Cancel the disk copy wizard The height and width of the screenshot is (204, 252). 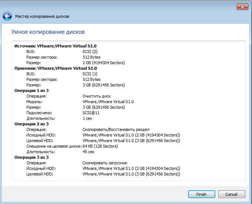232,194
